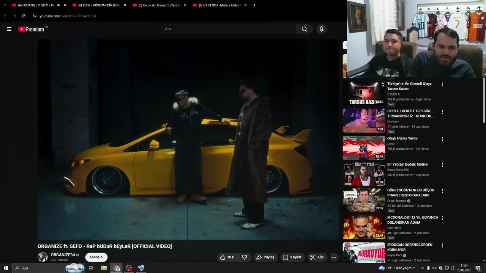The width and height of the screenshot is (486, 273).
Task: Close the ORGANIZE ft. SEFO tab
Action: (65, 5)
